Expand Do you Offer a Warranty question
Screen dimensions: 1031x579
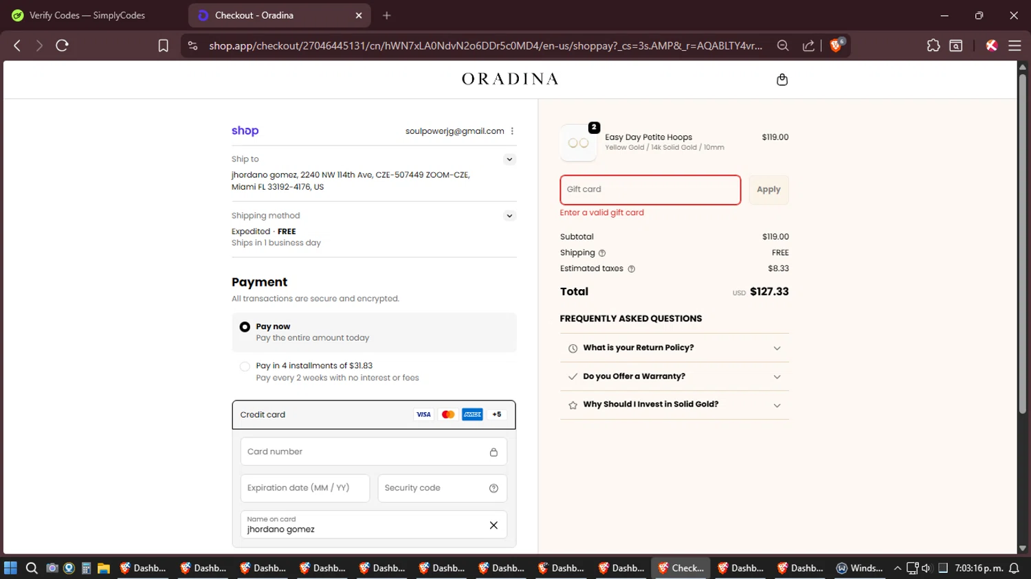[674, 376]
